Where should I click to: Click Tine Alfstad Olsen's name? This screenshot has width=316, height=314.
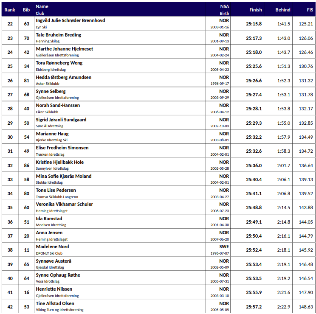point(55,303)
